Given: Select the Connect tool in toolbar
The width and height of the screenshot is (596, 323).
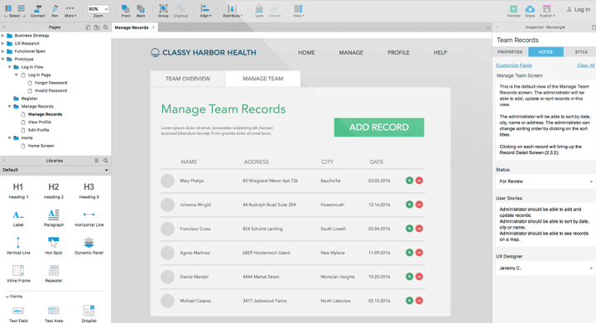Looking at the screenshot, I should coord(37,11).
